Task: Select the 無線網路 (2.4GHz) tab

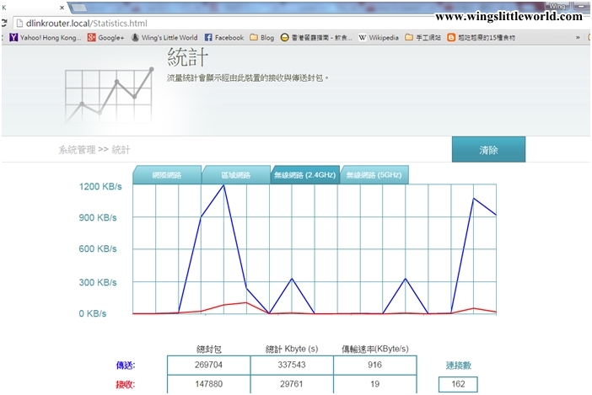Action: tap(304, 175)
